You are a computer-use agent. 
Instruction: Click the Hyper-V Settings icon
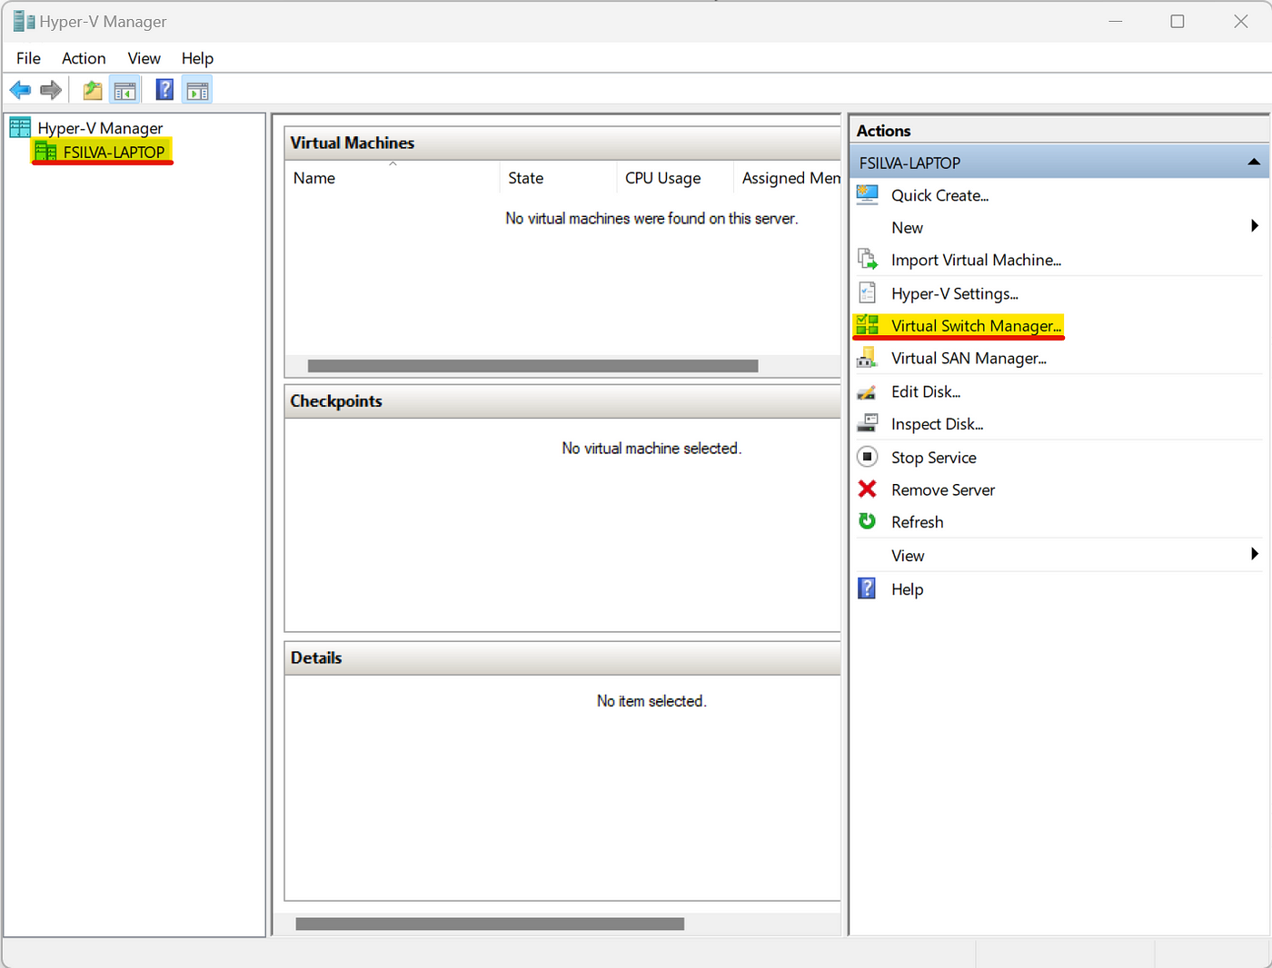(x=868, y=292)
